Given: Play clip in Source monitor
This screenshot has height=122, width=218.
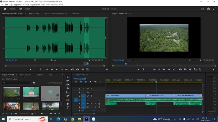Looking at the screenshot, I should [57, 69].
